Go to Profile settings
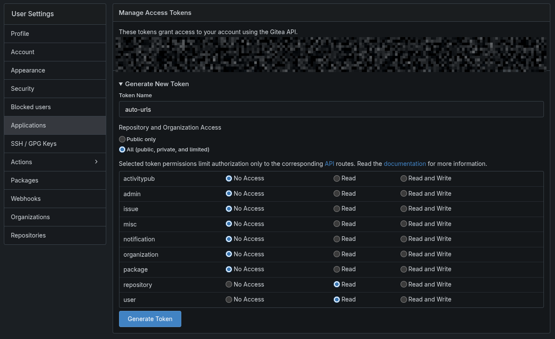 (x=20, y=34)
